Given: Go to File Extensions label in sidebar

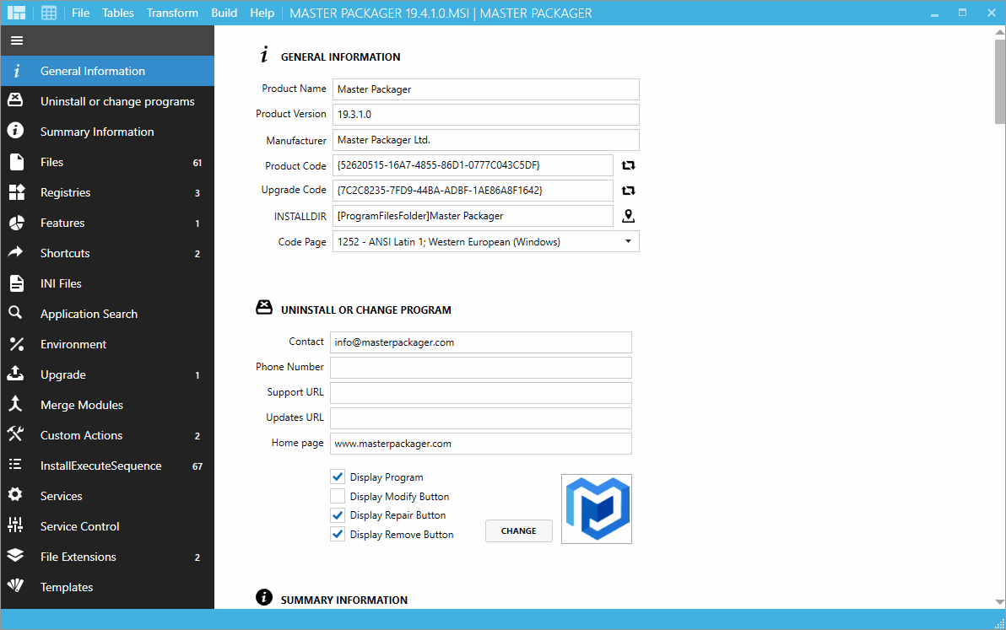Looking at the screenshot, I should tap(78, 557).
